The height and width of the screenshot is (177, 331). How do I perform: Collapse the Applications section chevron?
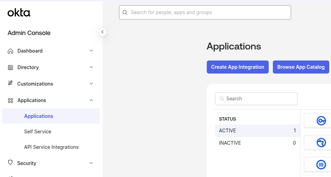(91, 100)
